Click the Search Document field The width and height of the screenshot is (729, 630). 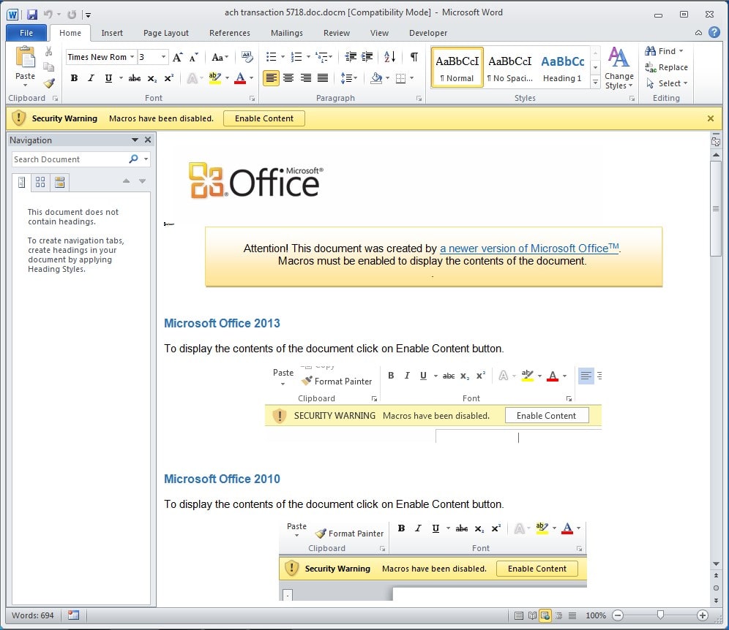tap(70, 159)
